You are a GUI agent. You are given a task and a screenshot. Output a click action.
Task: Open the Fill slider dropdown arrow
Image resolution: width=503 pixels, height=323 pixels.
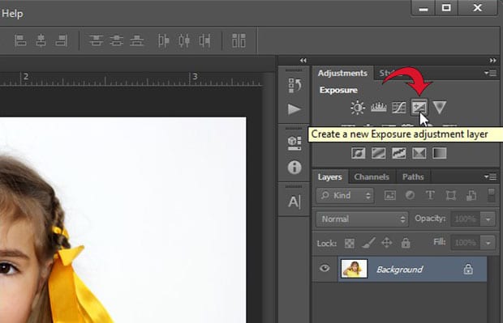click(488, 243)
